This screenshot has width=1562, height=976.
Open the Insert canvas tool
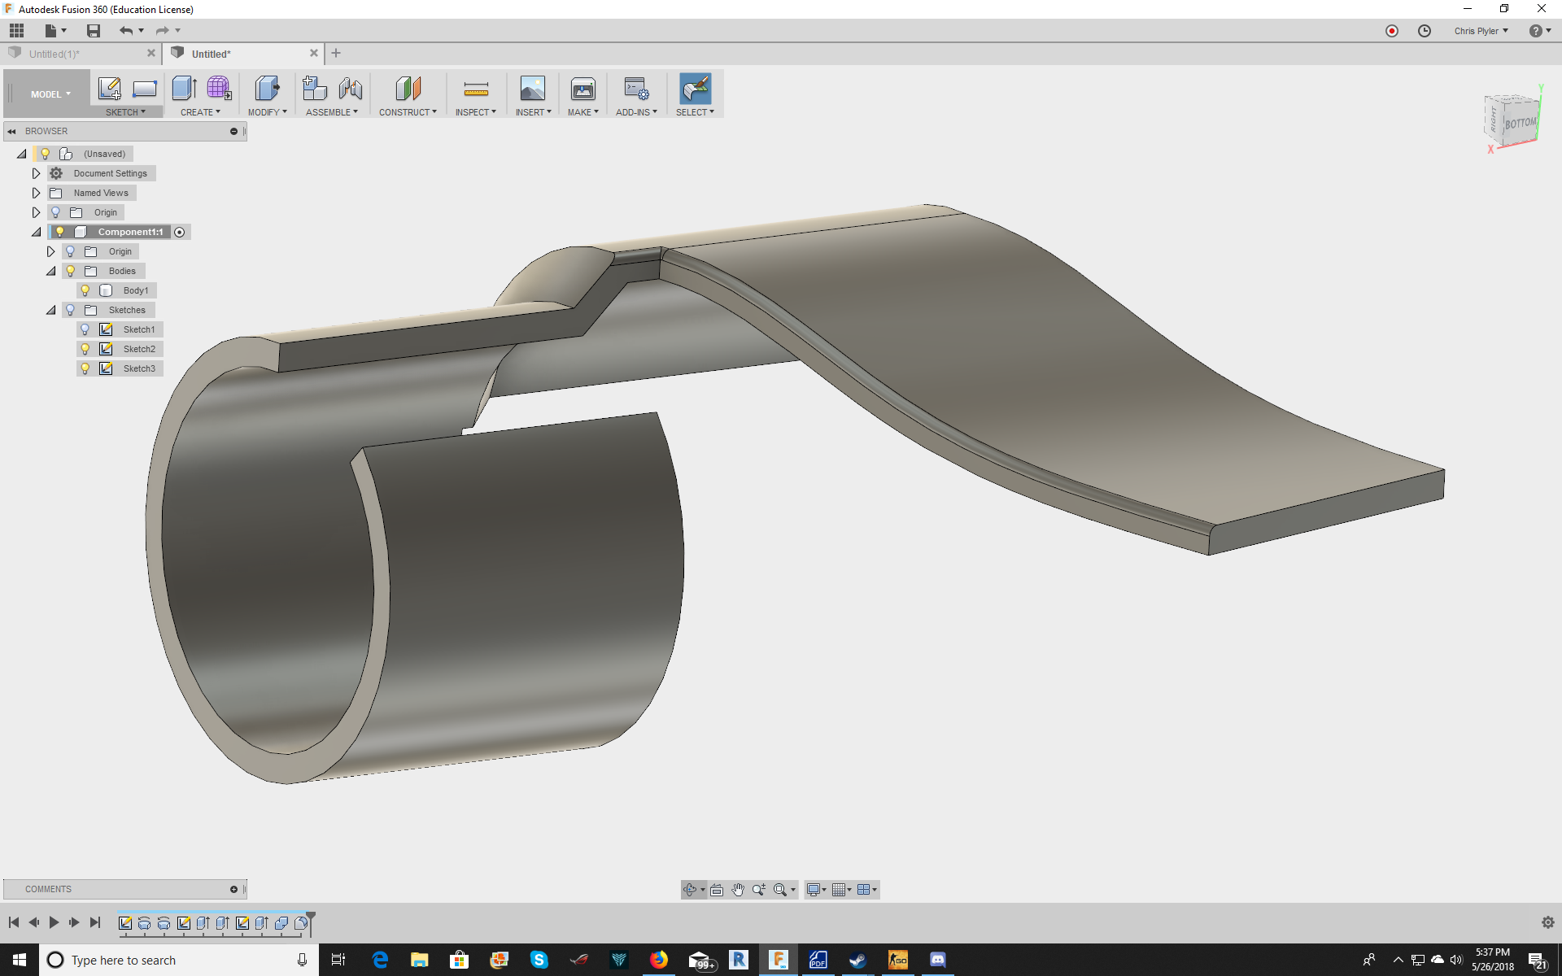(533, 89)
